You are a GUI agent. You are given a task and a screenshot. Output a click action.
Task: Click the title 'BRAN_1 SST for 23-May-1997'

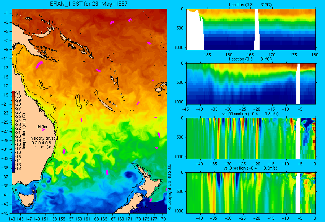(89, 4)
